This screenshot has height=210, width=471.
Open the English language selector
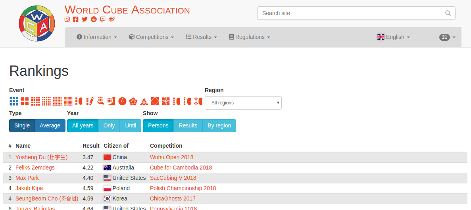pos(394,37)
